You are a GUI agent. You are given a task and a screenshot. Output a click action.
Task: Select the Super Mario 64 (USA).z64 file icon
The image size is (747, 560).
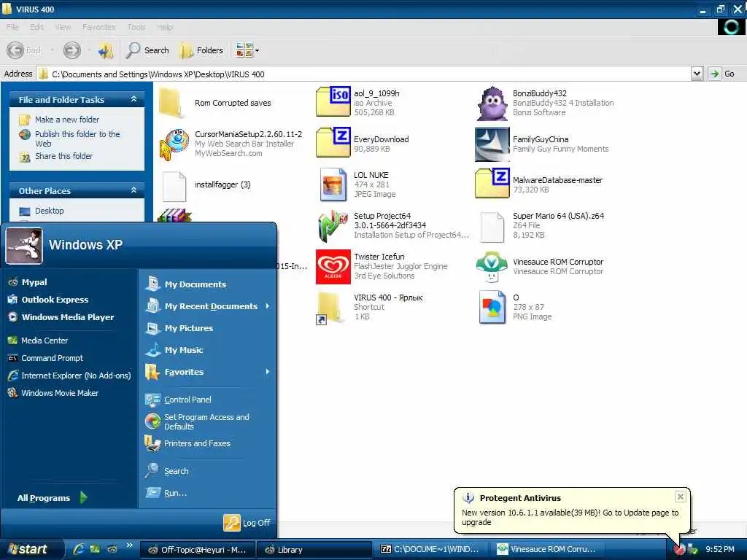tap(492, 227)
